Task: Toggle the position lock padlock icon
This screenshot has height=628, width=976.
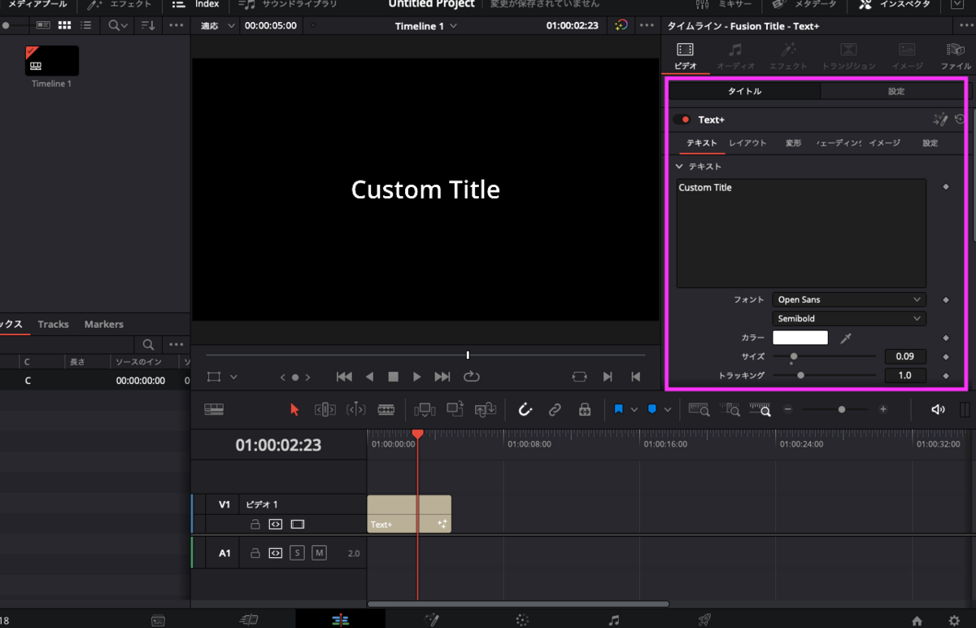Action: (x=584, y=410)
